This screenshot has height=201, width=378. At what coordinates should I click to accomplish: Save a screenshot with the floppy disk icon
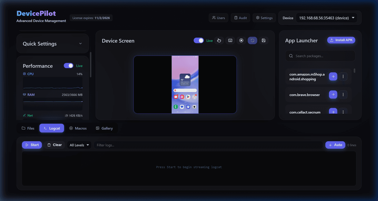264,40
